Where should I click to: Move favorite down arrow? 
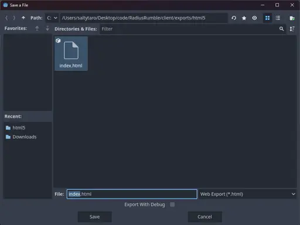pyautogui.click(x=47, y=29)
